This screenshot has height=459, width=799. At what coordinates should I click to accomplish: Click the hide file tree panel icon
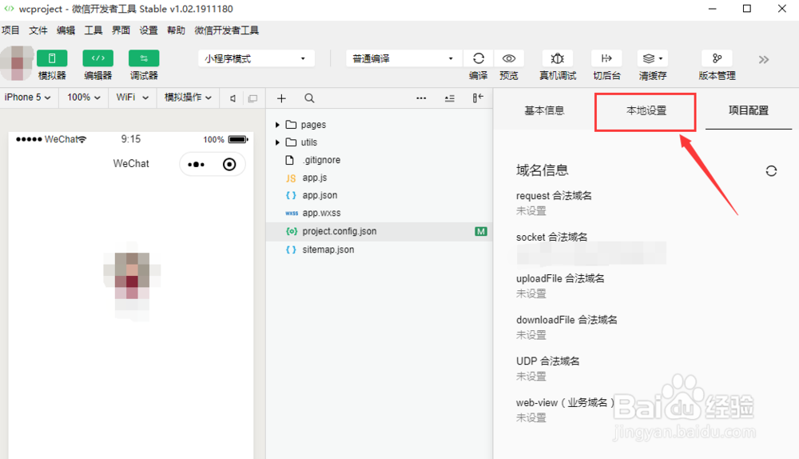478,98
